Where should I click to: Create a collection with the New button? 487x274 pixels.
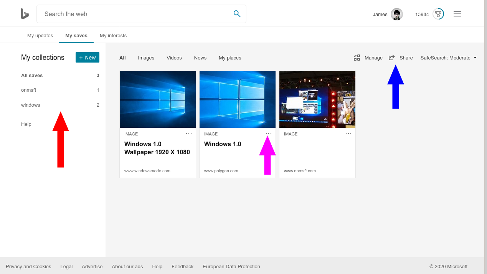[x=87, y=58]
